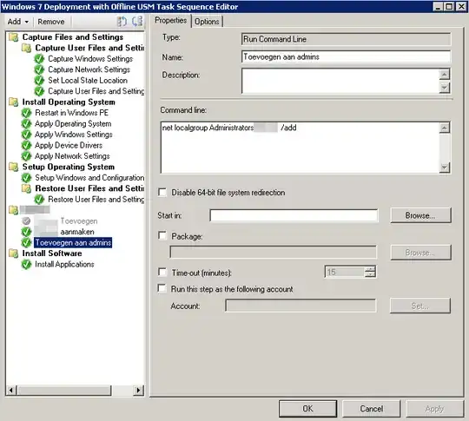
Task: Select the Apply Device Drivers step
Action: pyautogui.click(x=69, y=145)
